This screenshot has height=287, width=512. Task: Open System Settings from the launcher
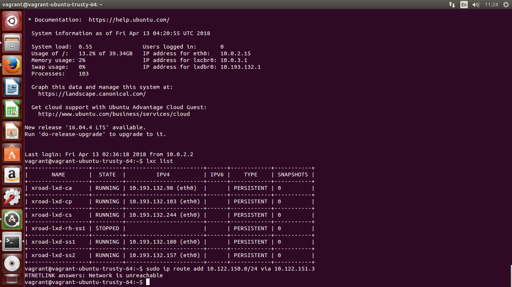click(x=12, y=197)
